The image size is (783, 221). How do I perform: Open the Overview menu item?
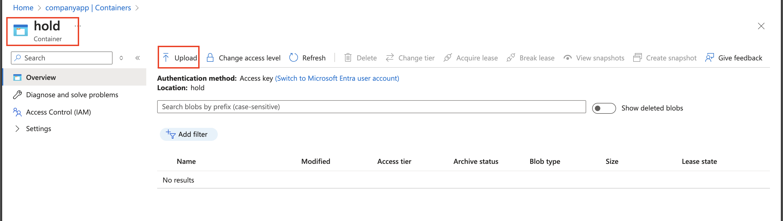tap(74, 77)
